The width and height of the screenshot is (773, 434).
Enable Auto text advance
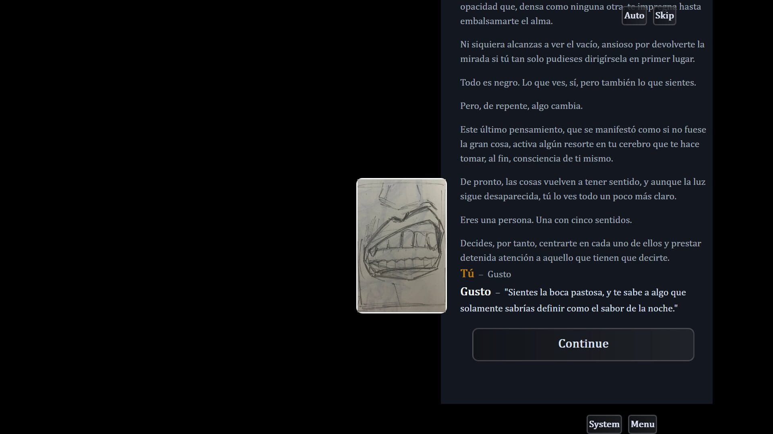click(x=634, y=16)
